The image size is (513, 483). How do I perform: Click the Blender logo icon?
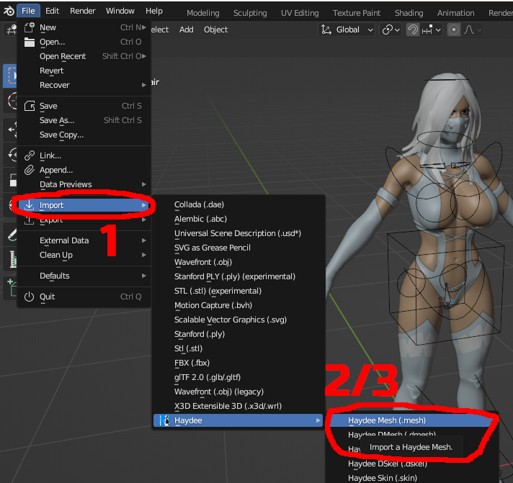tap(9, 11)
